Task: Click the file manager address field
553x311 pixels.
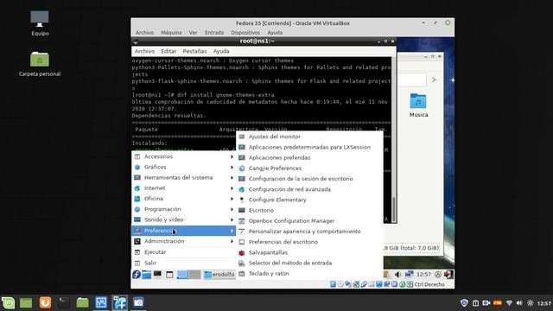Action: click(x=412, y=80)
